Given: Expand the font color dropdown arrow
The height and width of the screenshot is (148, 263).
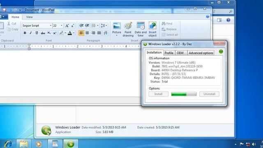Looking at the screenshot, I should pos(74,33).
